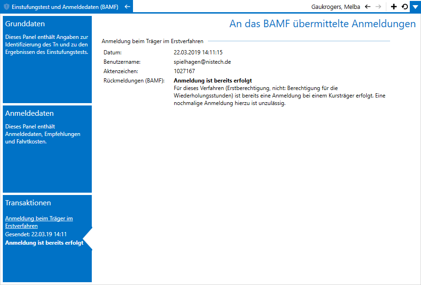Click the Benutzername label
Image resolution: width=421 pixels, height=285 pixels.
point(122,62)
